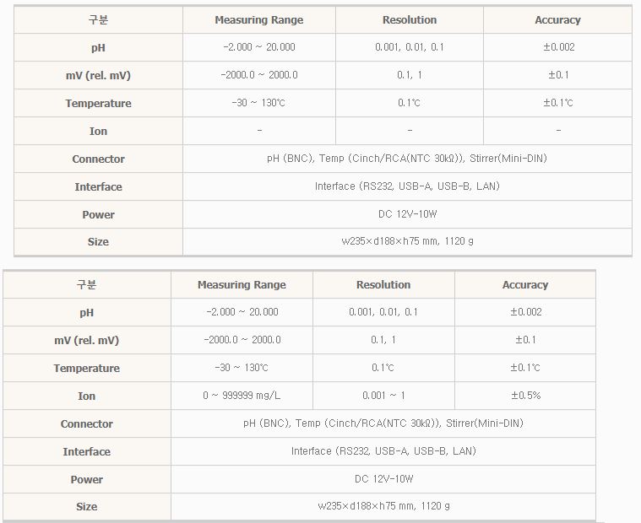Click the 'Measuring Range' header in the first table
Screen dimensions: 641x523
point(258,19)
